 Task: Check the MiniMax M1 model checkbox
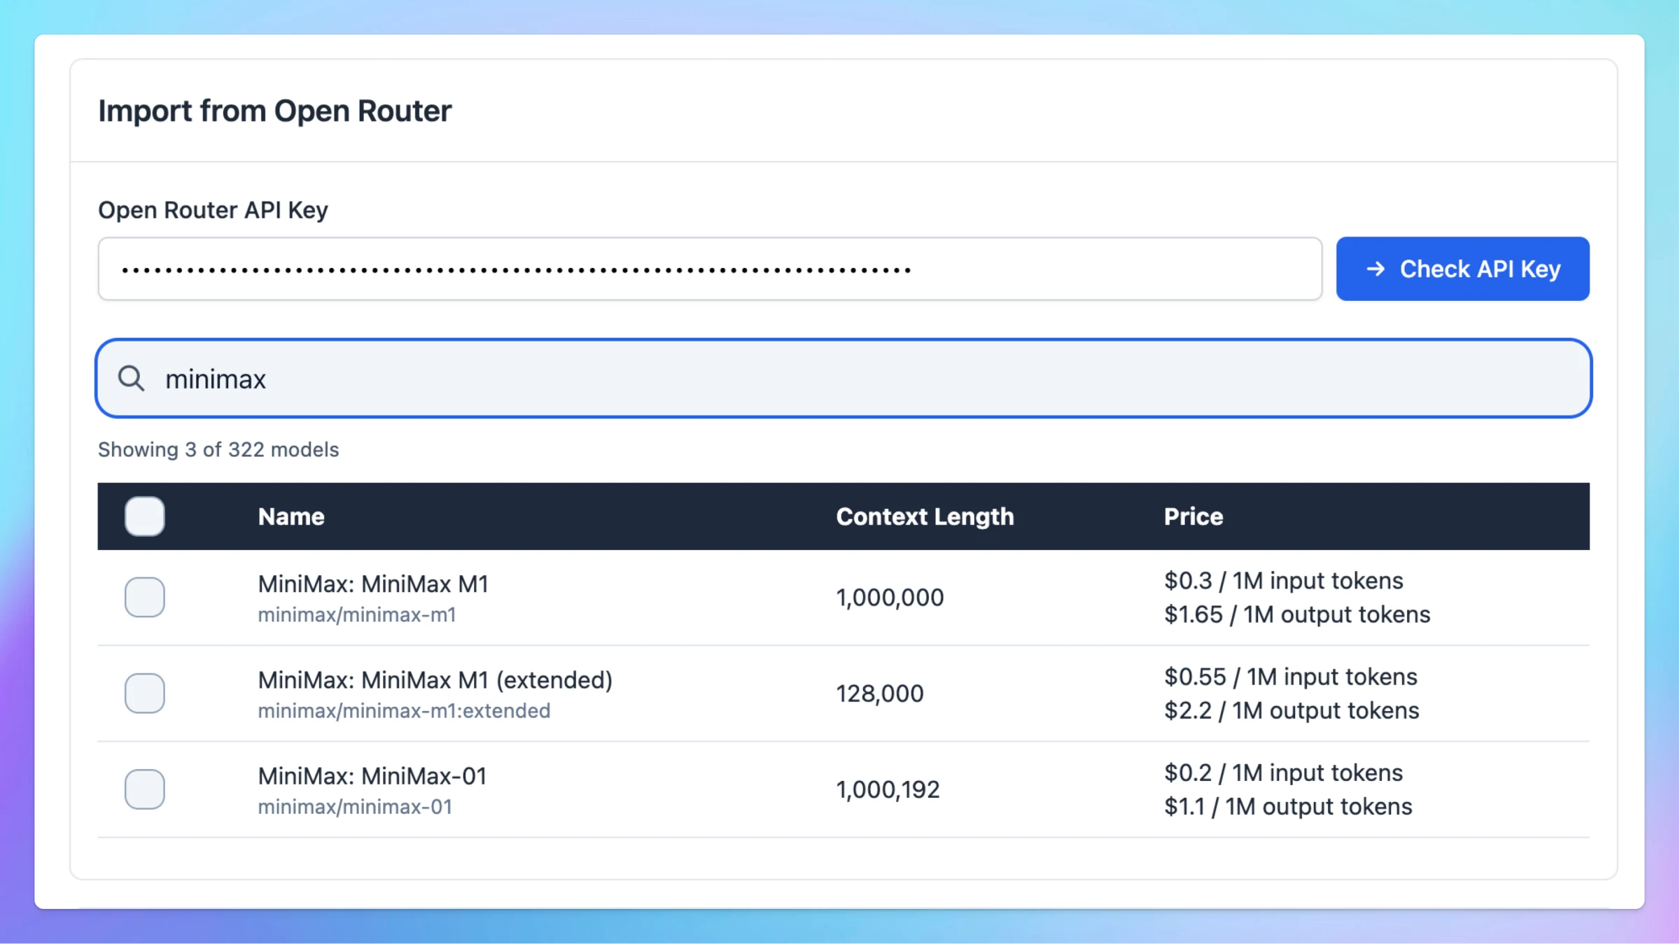145,597
